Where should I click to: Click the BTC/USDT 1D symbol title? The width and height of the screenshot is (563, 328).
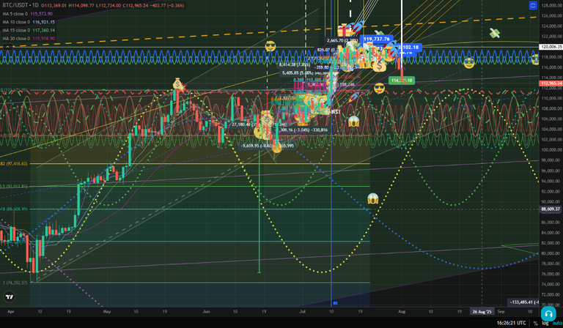point(20,5)
